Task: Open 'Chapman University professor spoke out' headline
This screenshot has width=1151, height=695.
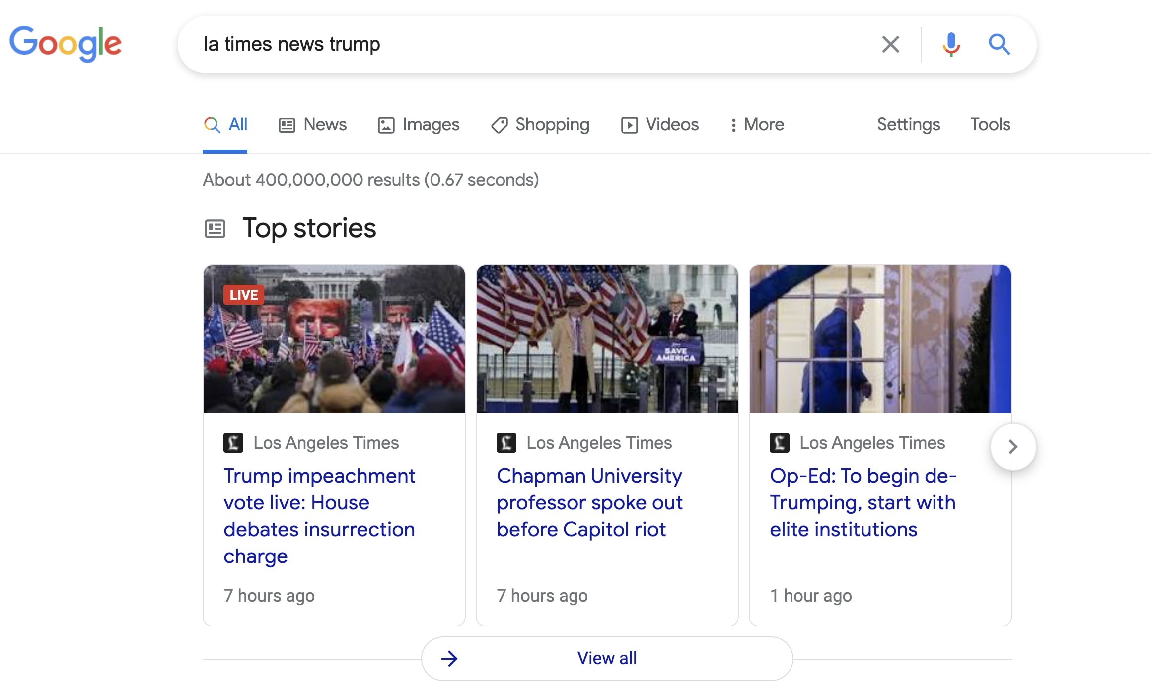Action: (589, 502)
